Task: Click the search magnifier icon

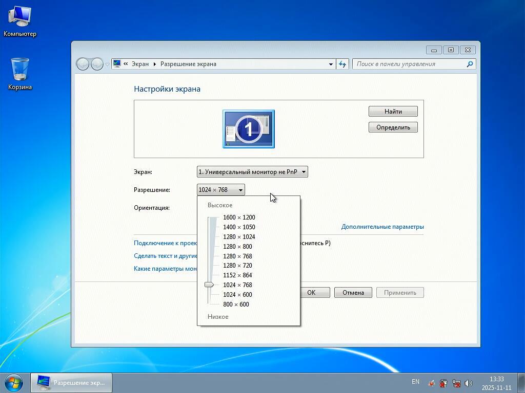Action: [x=469, y=64]
